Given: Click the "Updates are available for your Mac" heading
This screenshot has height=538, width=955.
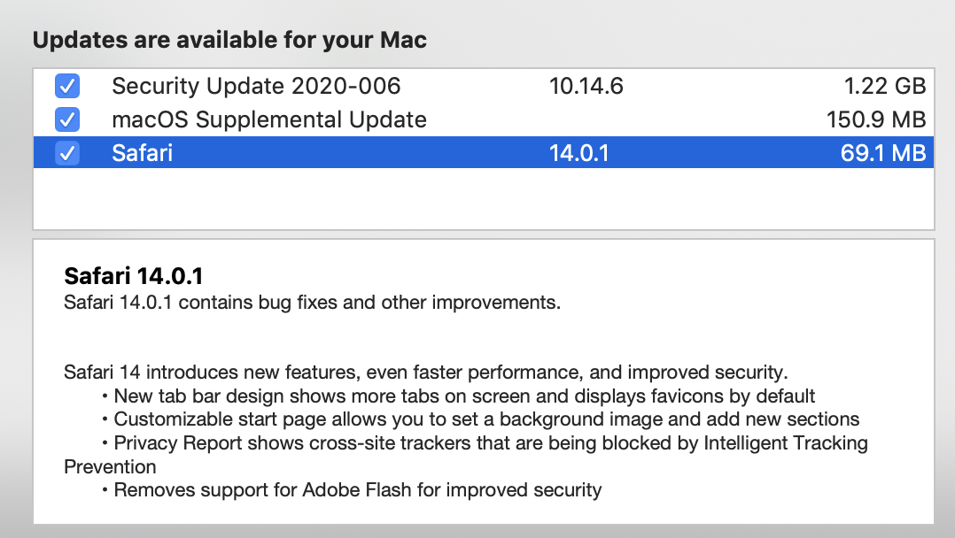Looking at the screenshot, I should pos(229,40).
